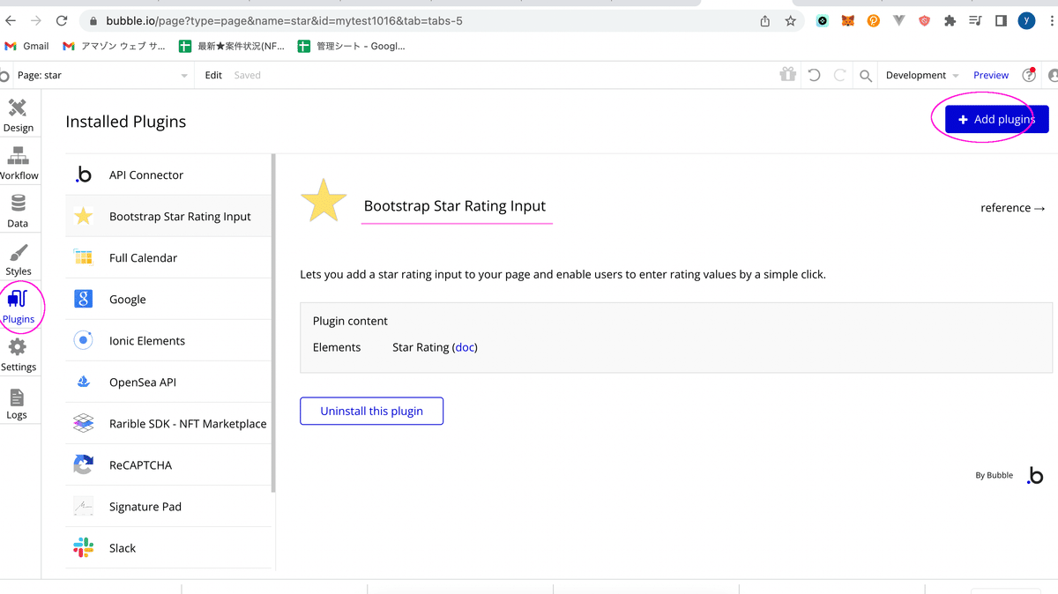Open the 管理シート bookmark

coord(351,46)
